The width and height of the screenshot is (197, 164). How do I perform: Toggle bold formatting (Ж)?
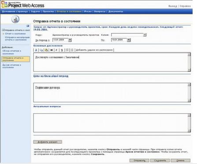point(52,50)
